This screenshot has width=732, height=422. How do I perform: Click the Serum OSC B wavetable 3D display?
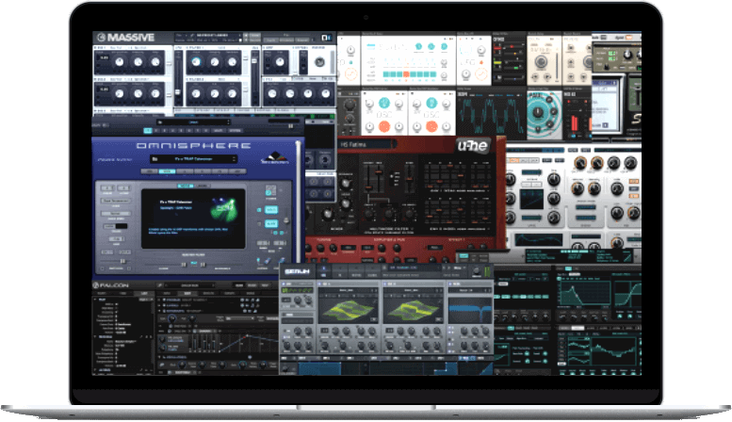coord(413,310)
